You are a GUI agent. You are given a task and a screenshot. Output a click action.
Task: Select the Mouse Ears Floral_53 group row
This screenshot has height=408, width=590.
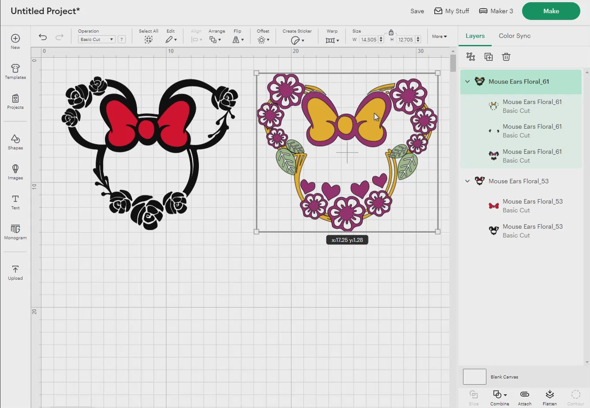521,181
